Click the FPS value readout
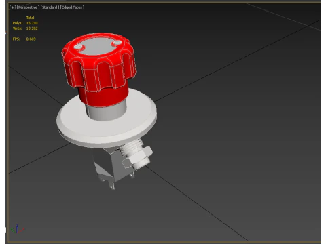Image resolution: width=326 pixels, height=244 pixels. [x=31, y=39]
